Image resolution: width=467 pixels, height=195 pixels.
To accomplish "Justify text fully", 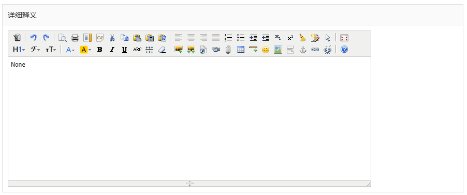I will click(x=216, y=38).
